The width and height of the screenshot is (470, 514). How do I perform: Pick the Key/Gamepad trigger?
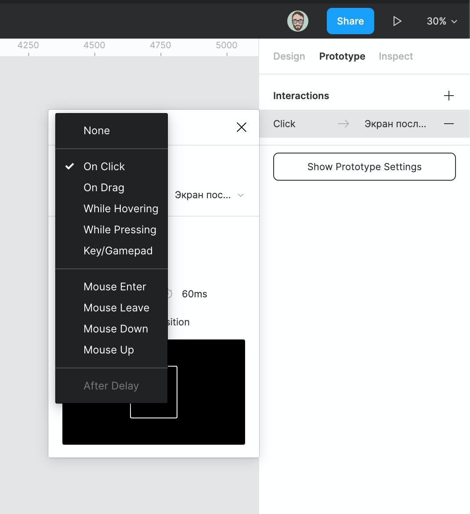[x=112, y=251]
